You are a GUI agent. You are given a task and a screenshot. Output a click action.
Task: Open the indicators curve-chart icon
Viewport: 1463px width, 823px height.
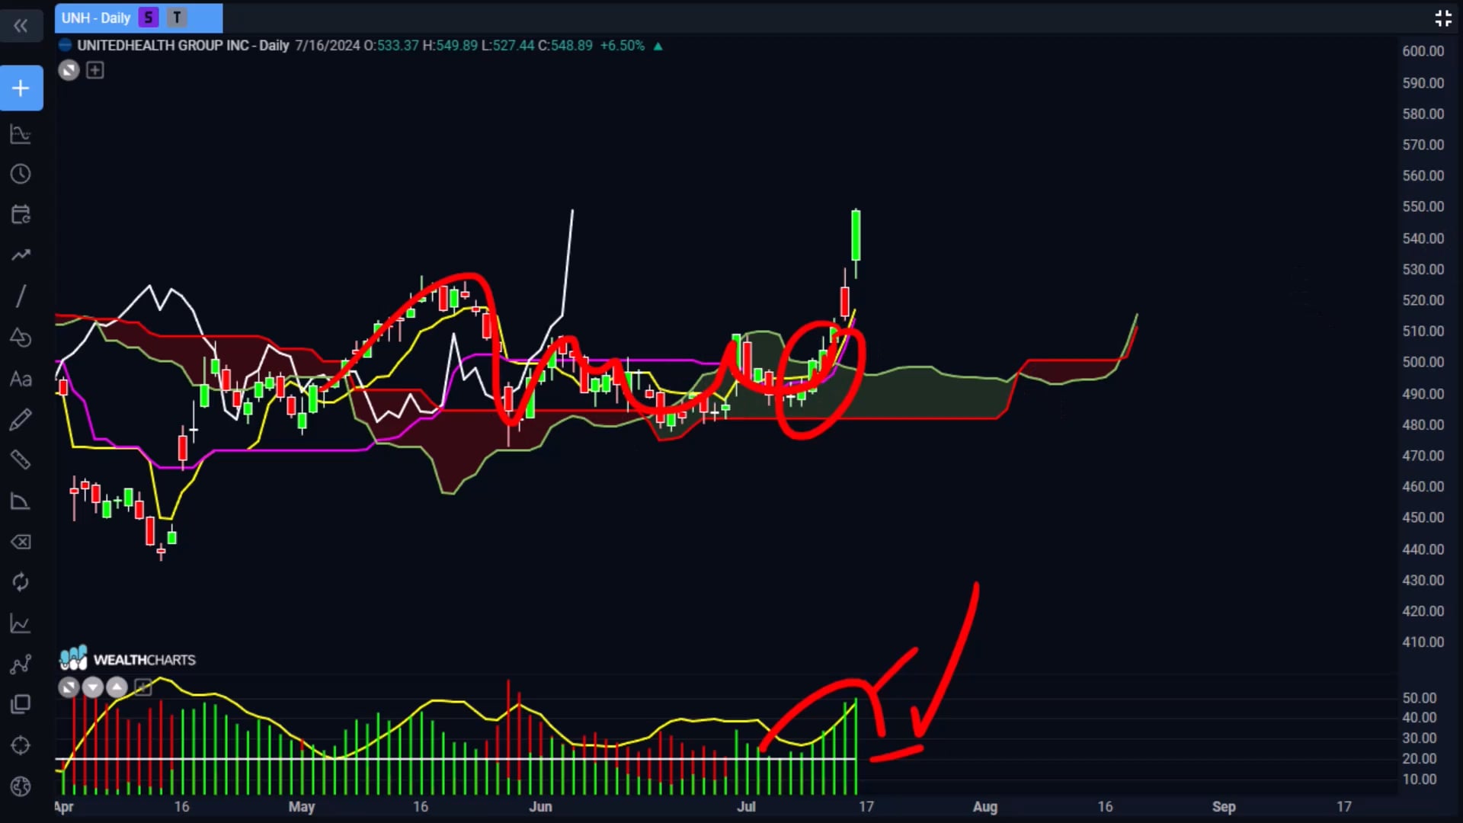tap(21, 135)
